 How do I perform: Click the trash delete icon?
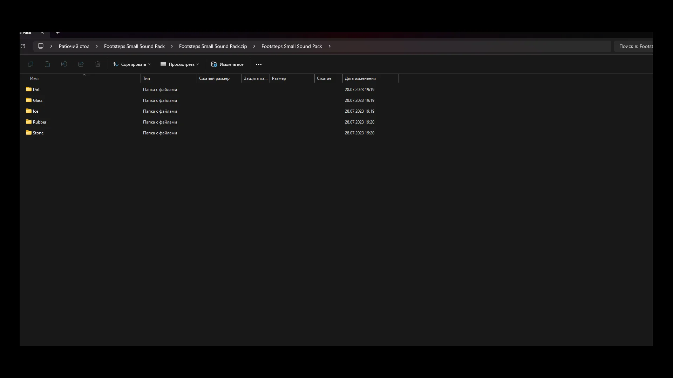[x=98, y=64]
